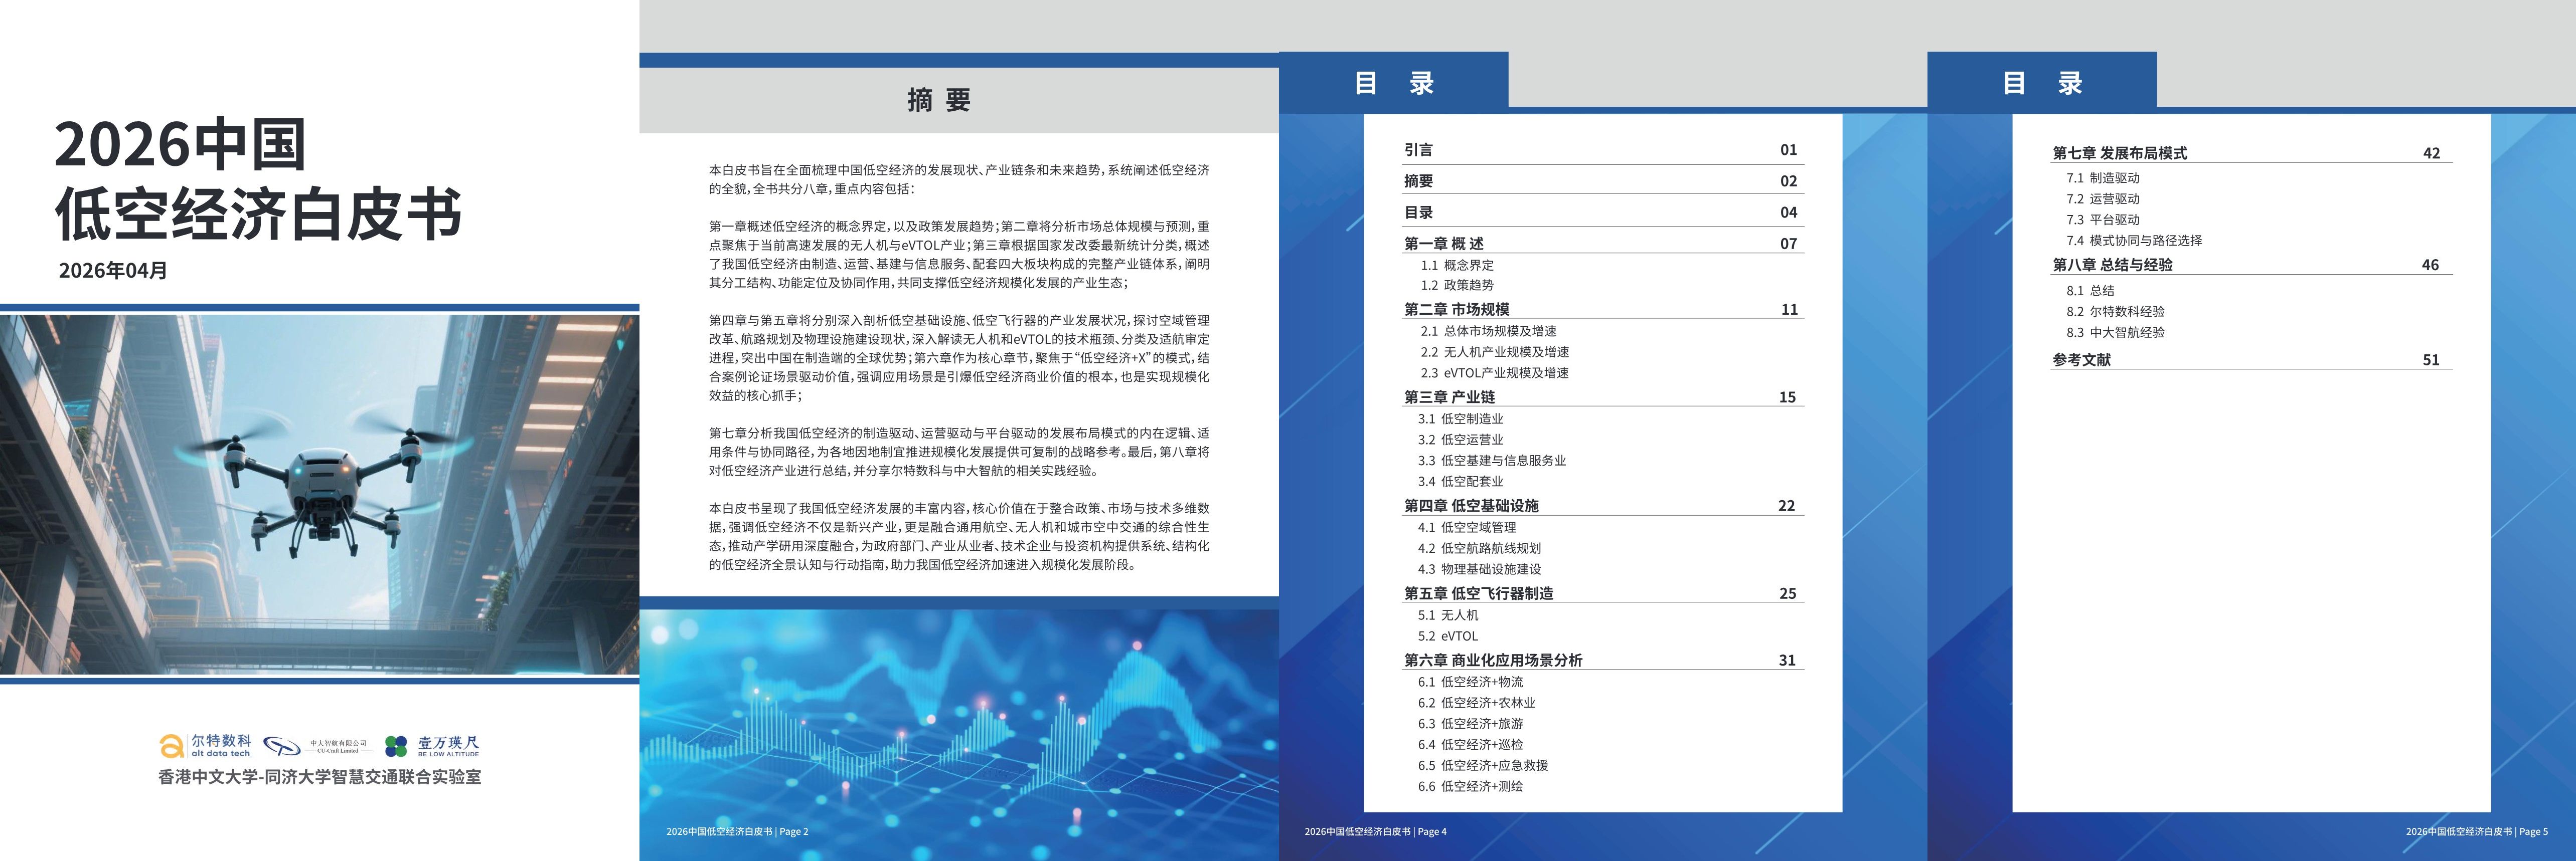Open 第一章 概述 in the contents
The width and height of the screenshot is (2576, 861).
(1444, 243)
